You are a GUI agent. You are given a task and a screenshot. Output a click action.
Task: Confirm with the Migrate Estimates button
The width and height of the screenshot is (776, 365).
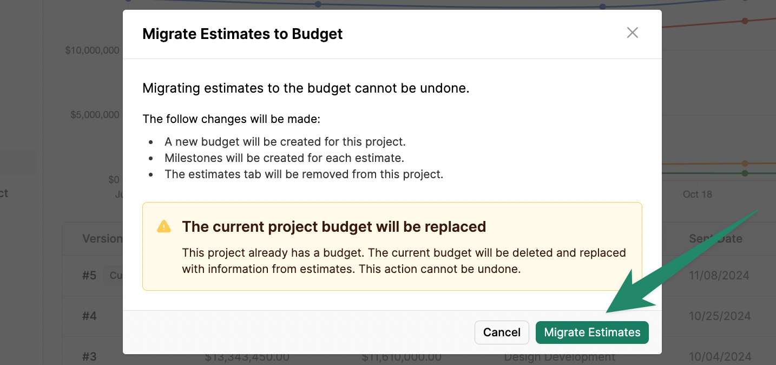(592, 333)
